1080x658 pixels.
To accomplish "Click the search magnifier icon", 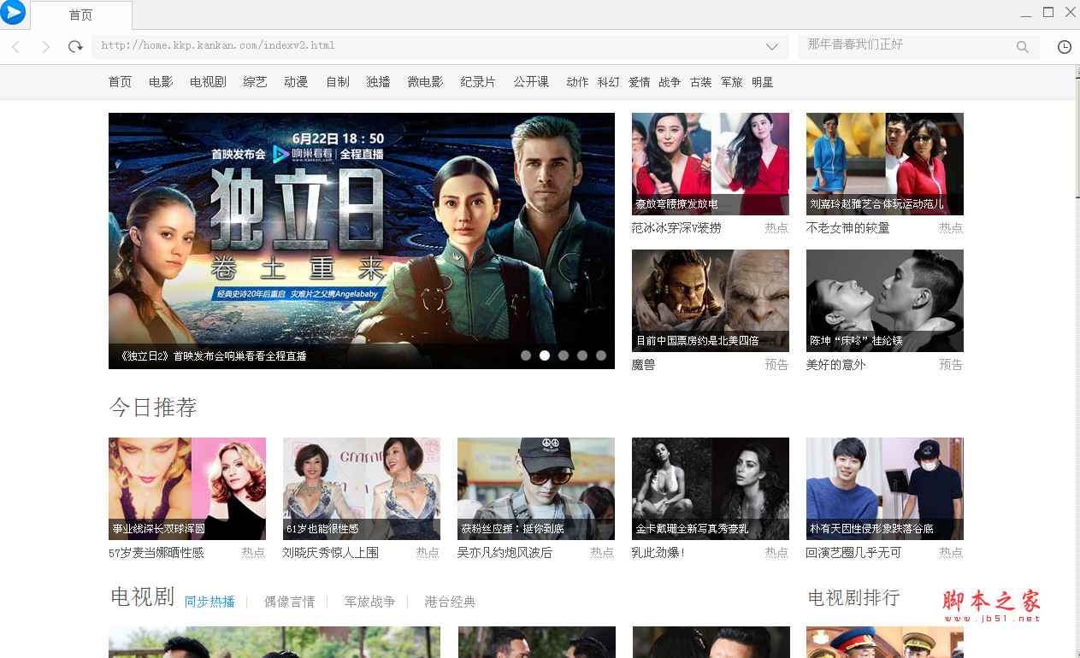I will (1023, 47).
